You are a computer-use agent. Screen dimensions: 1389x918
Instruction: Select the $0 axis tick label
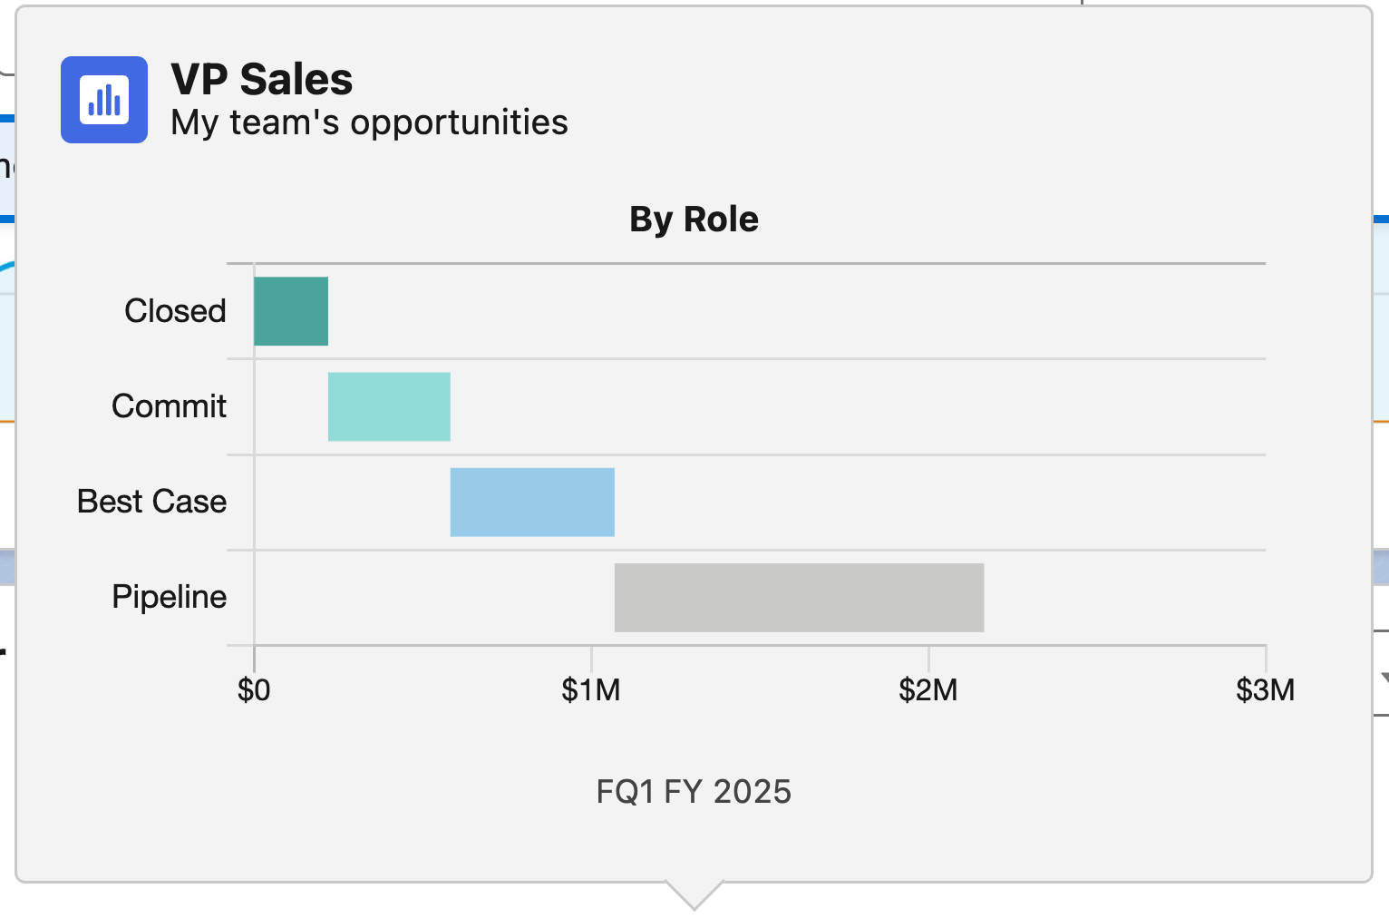point(254,689)
